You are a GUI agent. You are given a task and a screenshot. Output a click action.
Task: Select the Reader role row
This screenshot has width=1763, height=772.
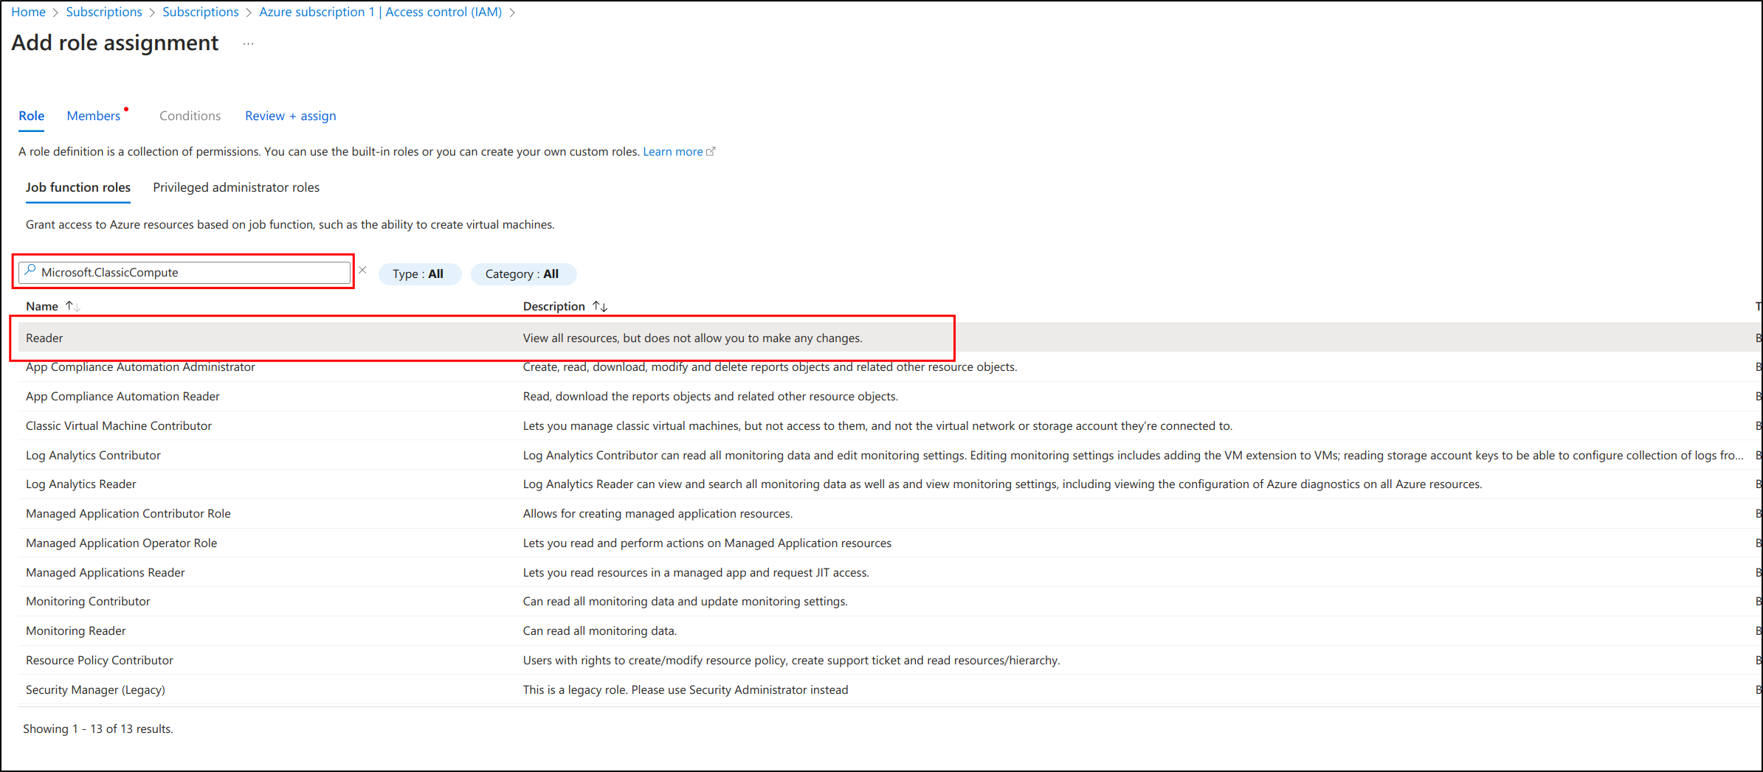(x=44, y=338)
